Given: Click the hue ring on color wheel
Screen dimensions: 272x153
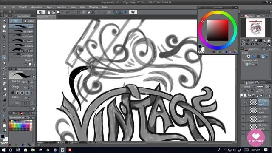Looking at the screenshot, I should [218, 30].
